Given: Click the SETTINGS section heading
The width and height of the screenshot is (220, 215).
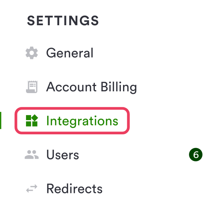Looking at the screenshot, I should [x=63, y=21].
